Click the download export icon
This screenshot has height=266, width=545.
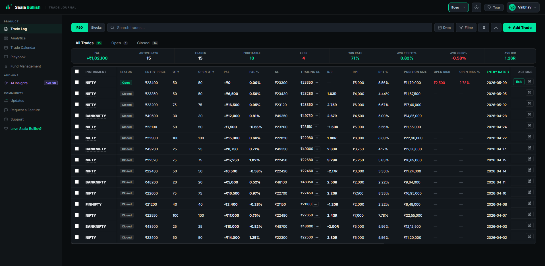coord(496,28)
